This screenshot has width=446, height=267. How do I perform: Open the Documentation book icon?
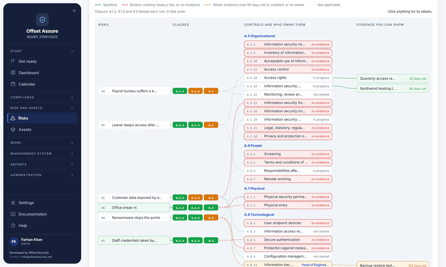point(13,214)
